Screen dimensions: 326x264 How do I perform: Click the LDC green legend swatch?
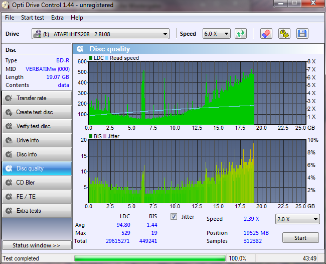pos(91,58)
